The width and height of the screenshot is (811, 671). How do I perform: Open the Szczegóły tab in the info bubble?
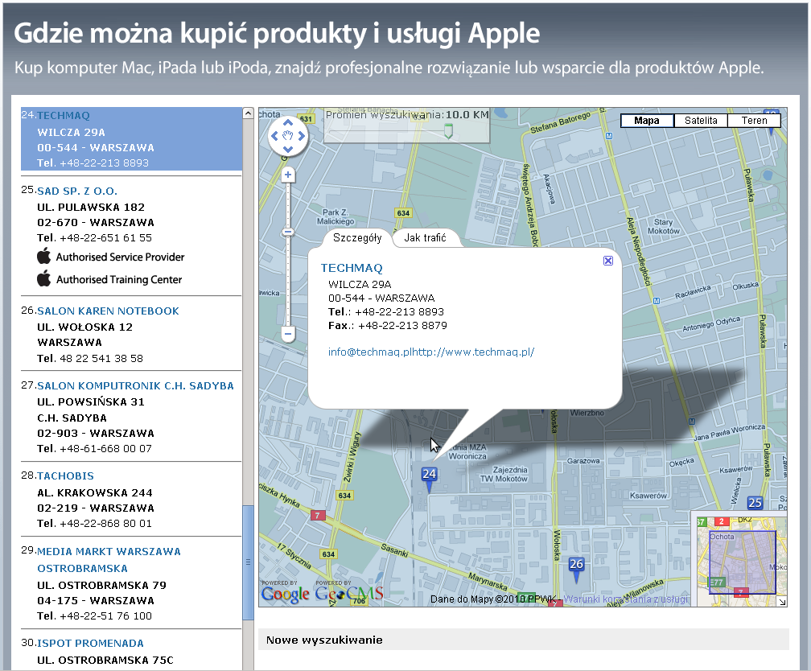tap(357, 238)
